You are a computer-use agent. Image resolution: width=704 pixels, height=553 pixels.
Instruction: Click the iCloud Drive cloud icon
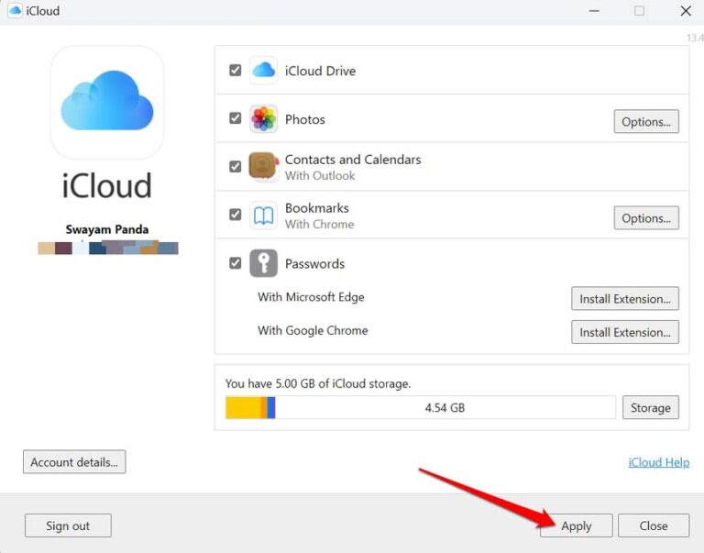pyautogui.click(x=263, y=71)
